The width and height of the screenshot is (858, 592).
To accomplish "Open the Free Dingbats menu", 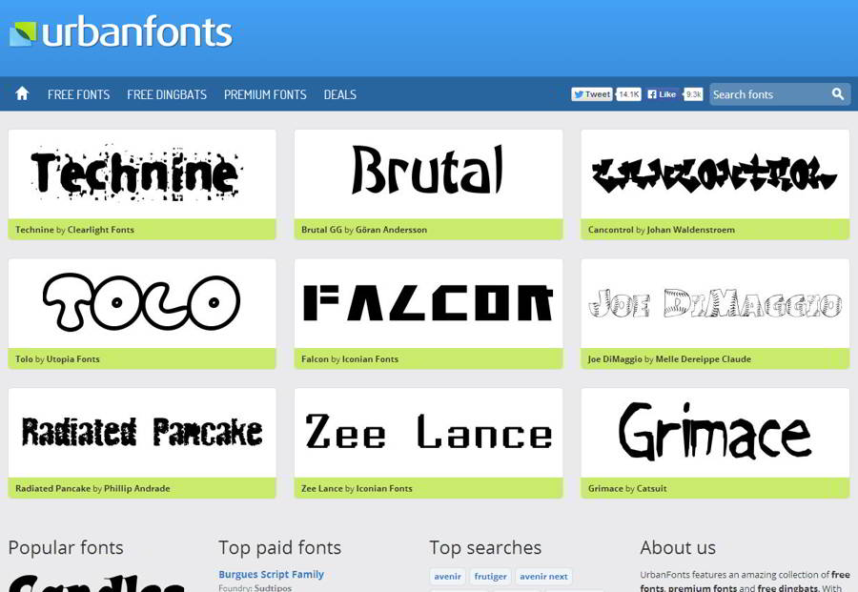I will click(x=167, y=94).
